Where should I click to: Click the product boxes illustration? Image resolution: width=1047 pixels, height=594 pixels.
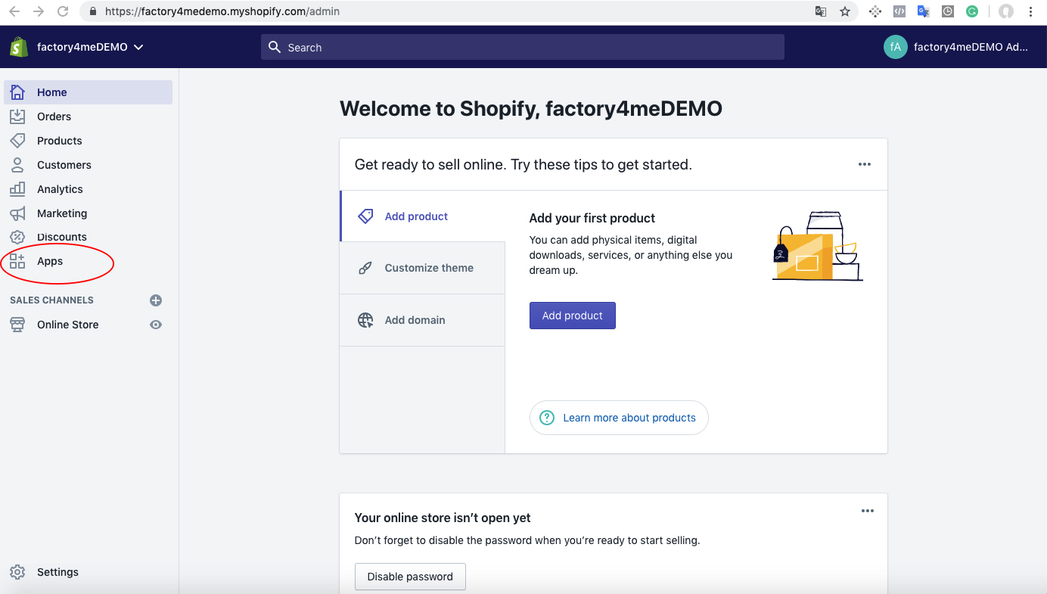tap(818, 247)
